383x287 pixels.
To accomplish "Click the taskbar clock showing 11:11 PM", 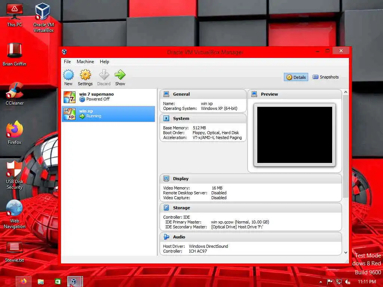I will click(x=367, y=282).
